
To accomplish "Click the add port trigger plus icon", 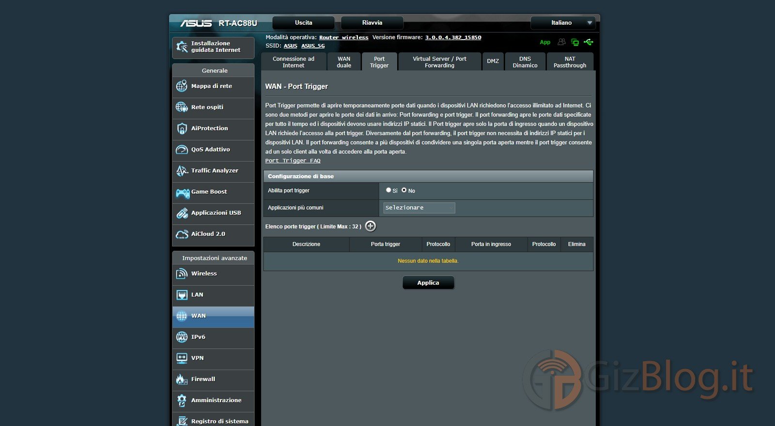I will tap(371, 226).
